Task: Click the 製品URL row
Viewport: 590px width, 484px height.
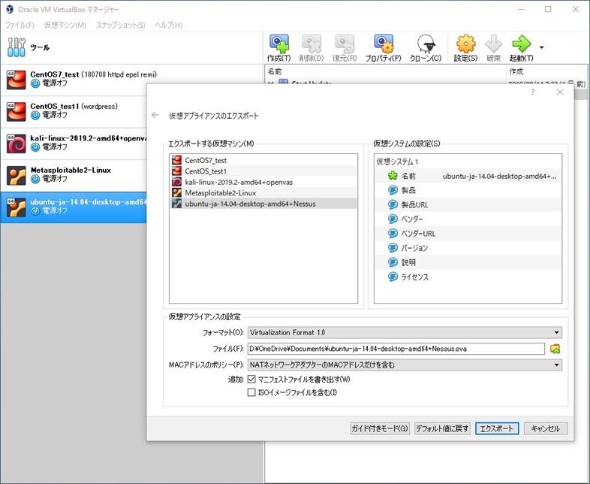Action: [x=468, y=204]
